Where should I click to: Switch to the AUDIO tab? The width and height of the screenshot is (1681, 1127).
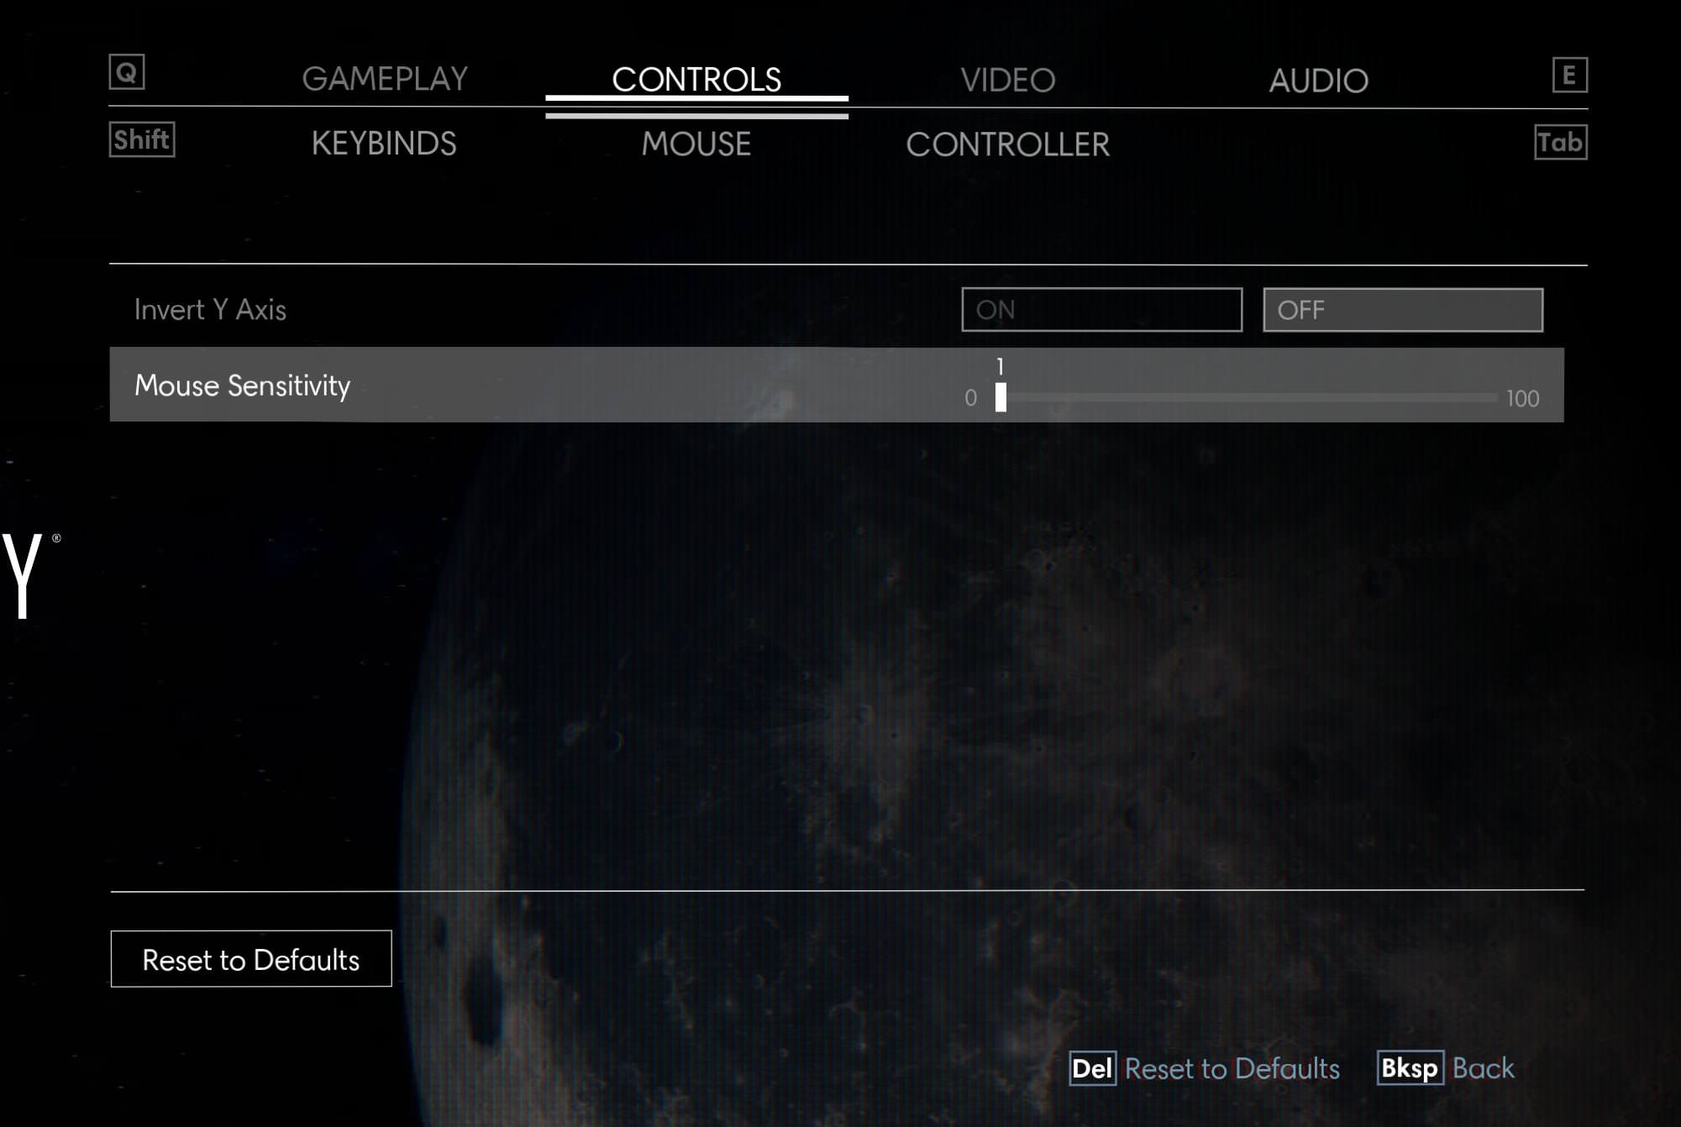(1319, 79)
